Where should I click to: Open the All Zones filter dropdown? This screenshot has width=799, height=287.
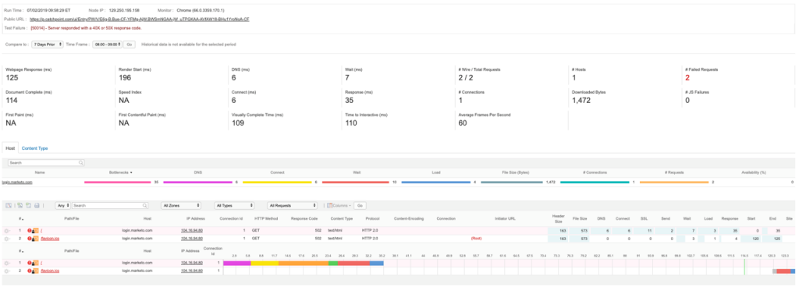[x=181, y=206]
